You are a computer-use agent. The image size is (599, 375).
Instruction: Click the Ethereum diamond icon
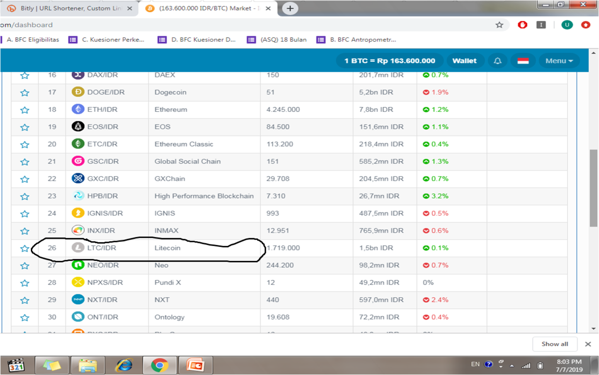[x=78, y=110]
